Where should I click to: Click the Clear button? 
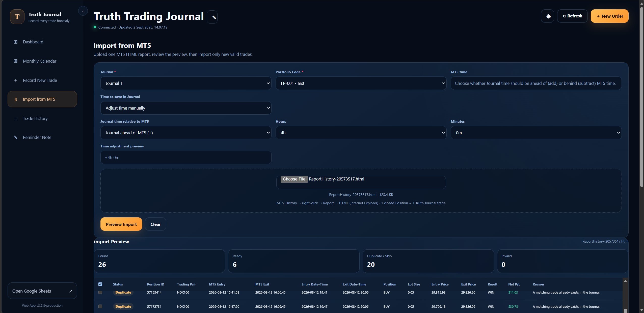pos(155,224)
